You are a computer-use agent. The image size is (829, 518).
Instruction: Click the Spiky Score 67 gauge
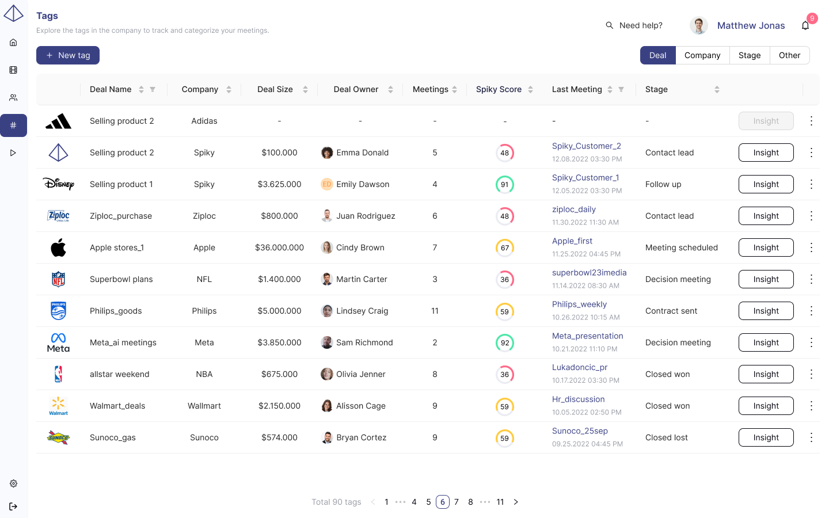click(x=505, y=247)
